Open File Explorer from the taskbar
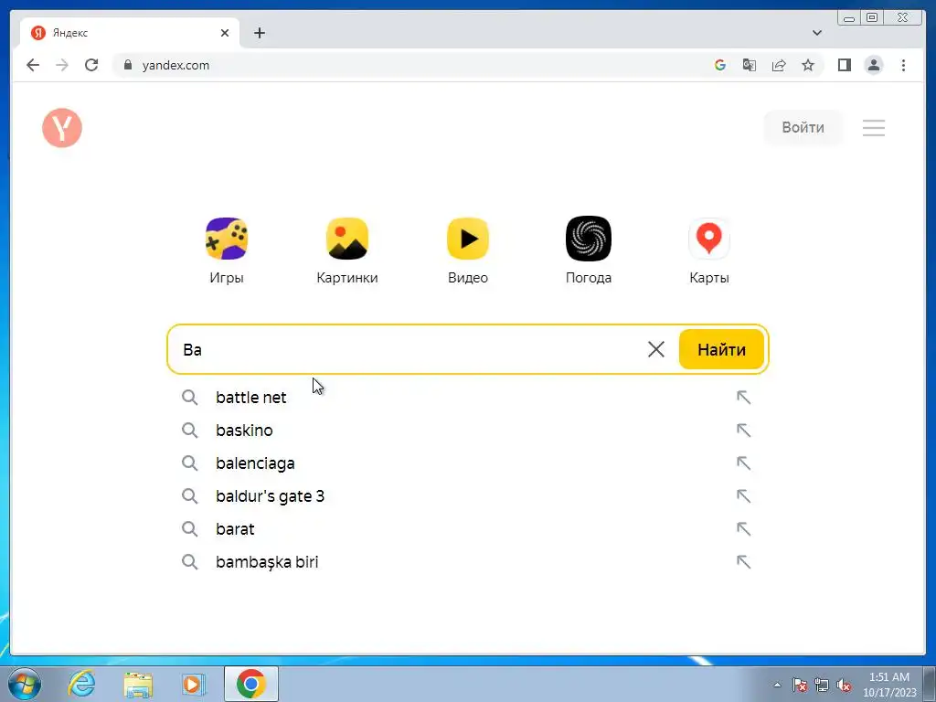Screen dimensions: 936x702 pyautogui.click(x=138, y=684)
